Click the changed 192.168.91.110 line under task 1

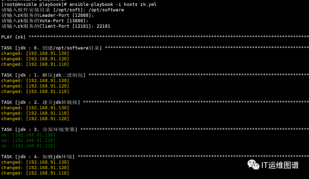[x=35, y=91]
